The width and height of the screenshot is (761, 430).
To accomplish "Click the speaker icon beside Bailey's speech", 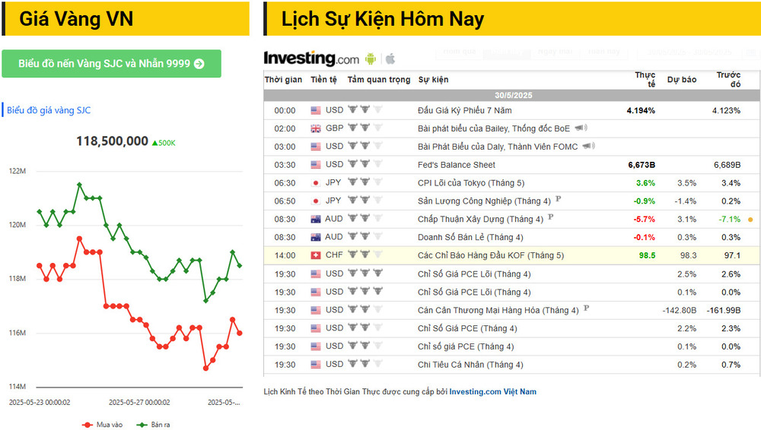I will pos(581,128).
